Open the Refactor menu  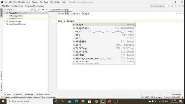(35, 2)
